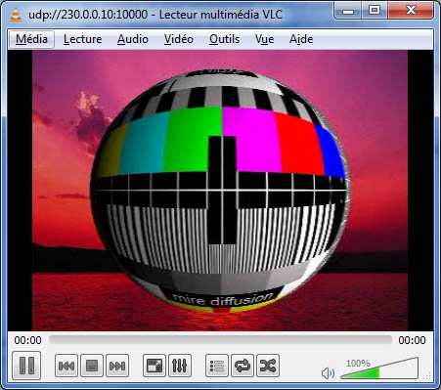Click the VLC cone icon in title bar

click(x=15, y=15)
